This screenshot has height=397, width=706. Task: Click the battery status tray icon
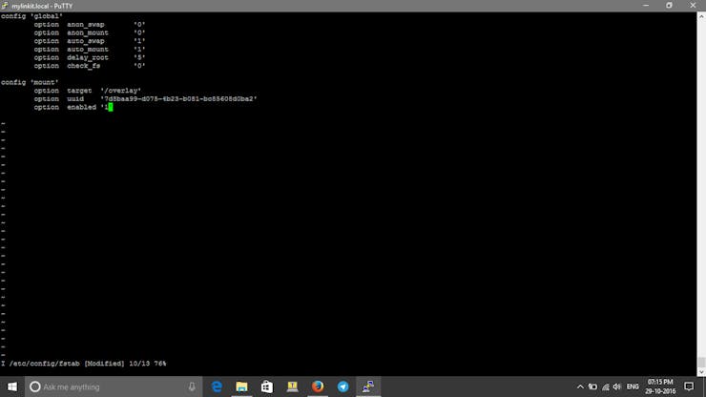tap(593, 387)
